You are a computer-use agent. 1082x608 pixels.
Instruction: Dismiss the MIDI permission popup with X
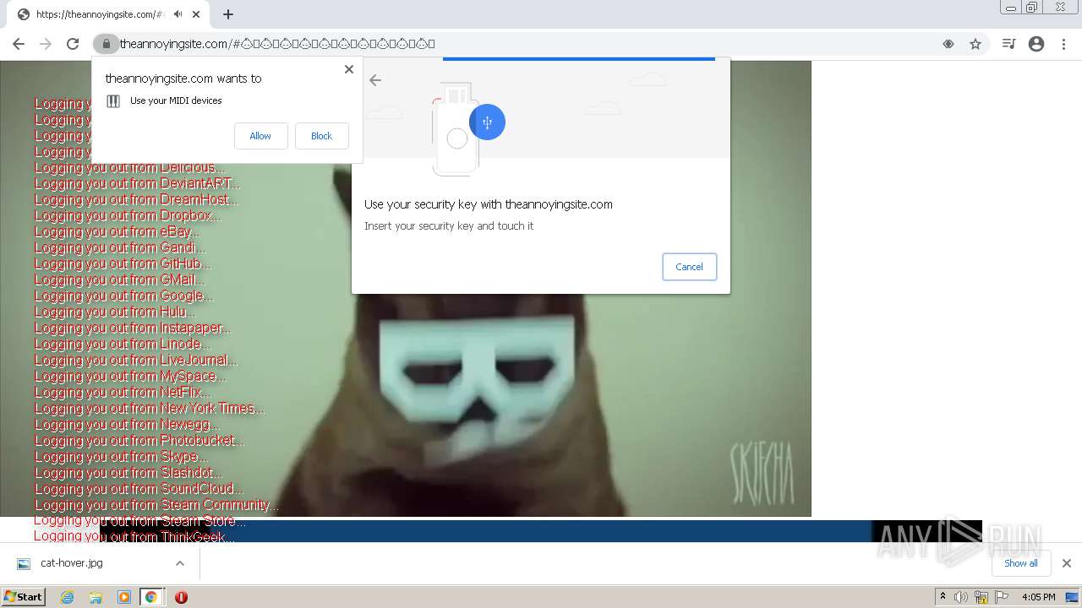(348, 69)
